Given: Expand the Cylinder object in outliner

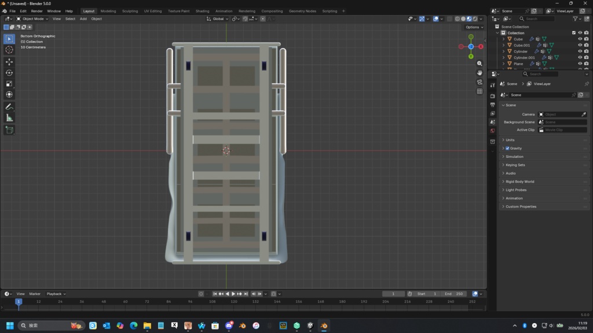Looking at the screenshot, I should coord(504,51).
